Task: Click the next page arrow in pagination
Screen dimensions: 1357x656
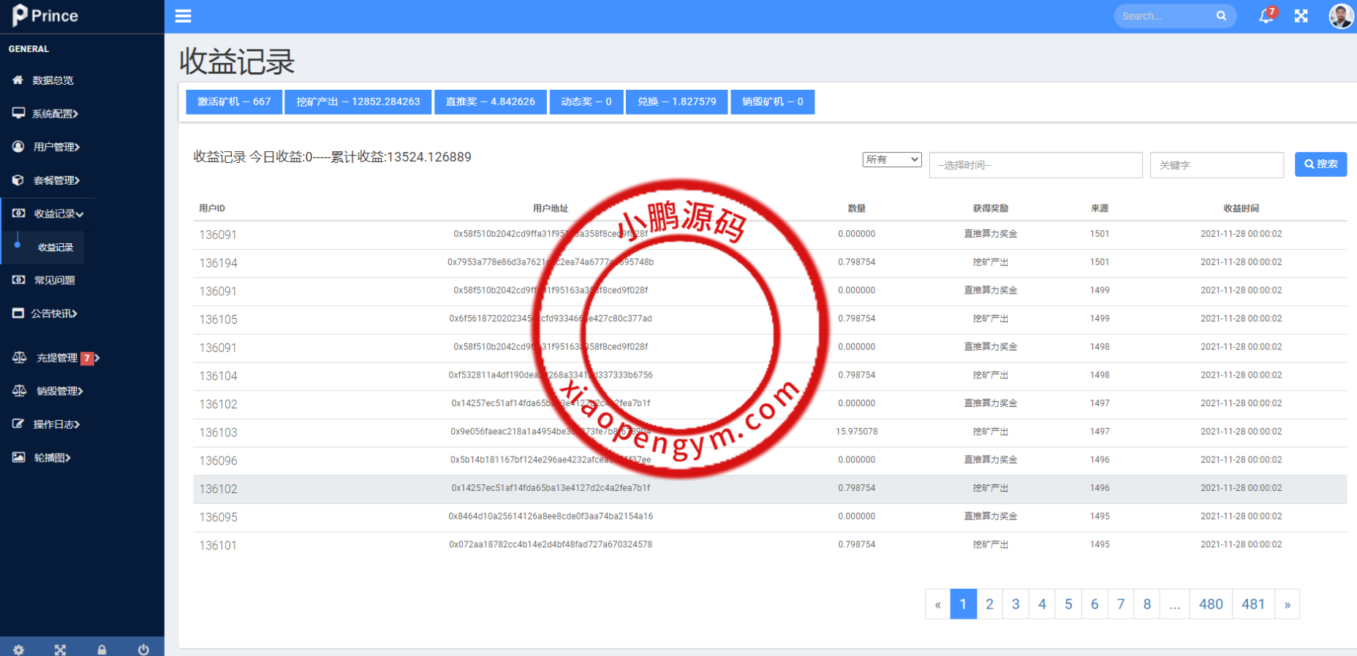Action: pos(1287,604)
